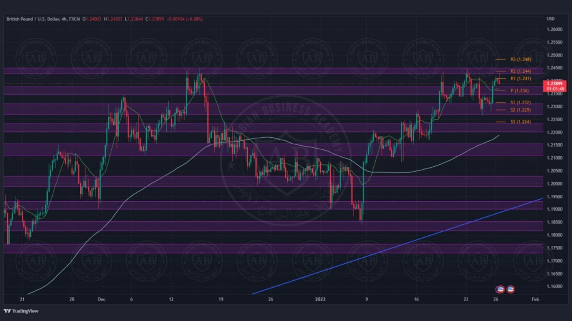Click the S1 (1.232) pivot label

(521, 102)
